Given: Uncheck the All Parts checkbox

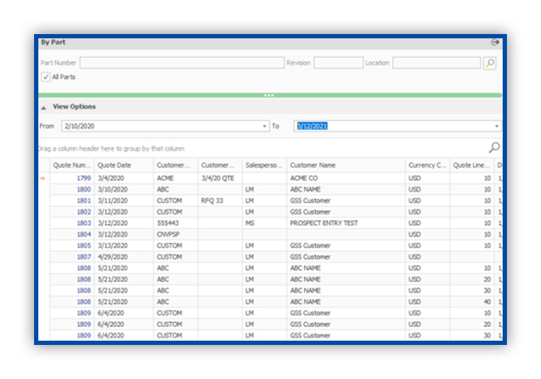Looking at the screenshot, I should pos(45,77).
